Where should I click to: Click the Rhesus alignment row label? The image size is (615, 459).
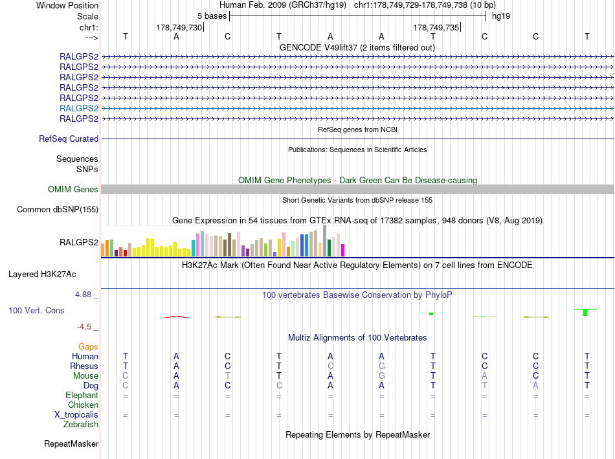point(84,366)
